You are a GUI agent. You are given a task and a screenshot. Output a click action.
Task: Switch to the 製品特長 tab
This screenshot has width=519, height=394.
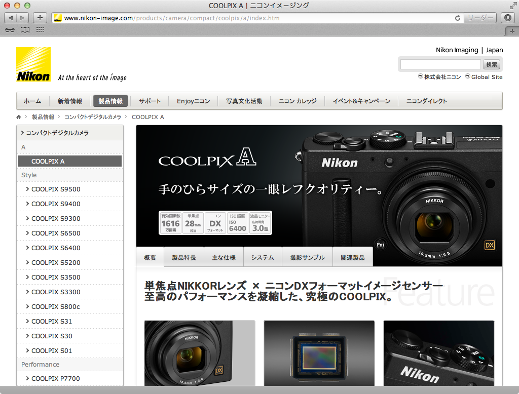(x=184, y=257)
